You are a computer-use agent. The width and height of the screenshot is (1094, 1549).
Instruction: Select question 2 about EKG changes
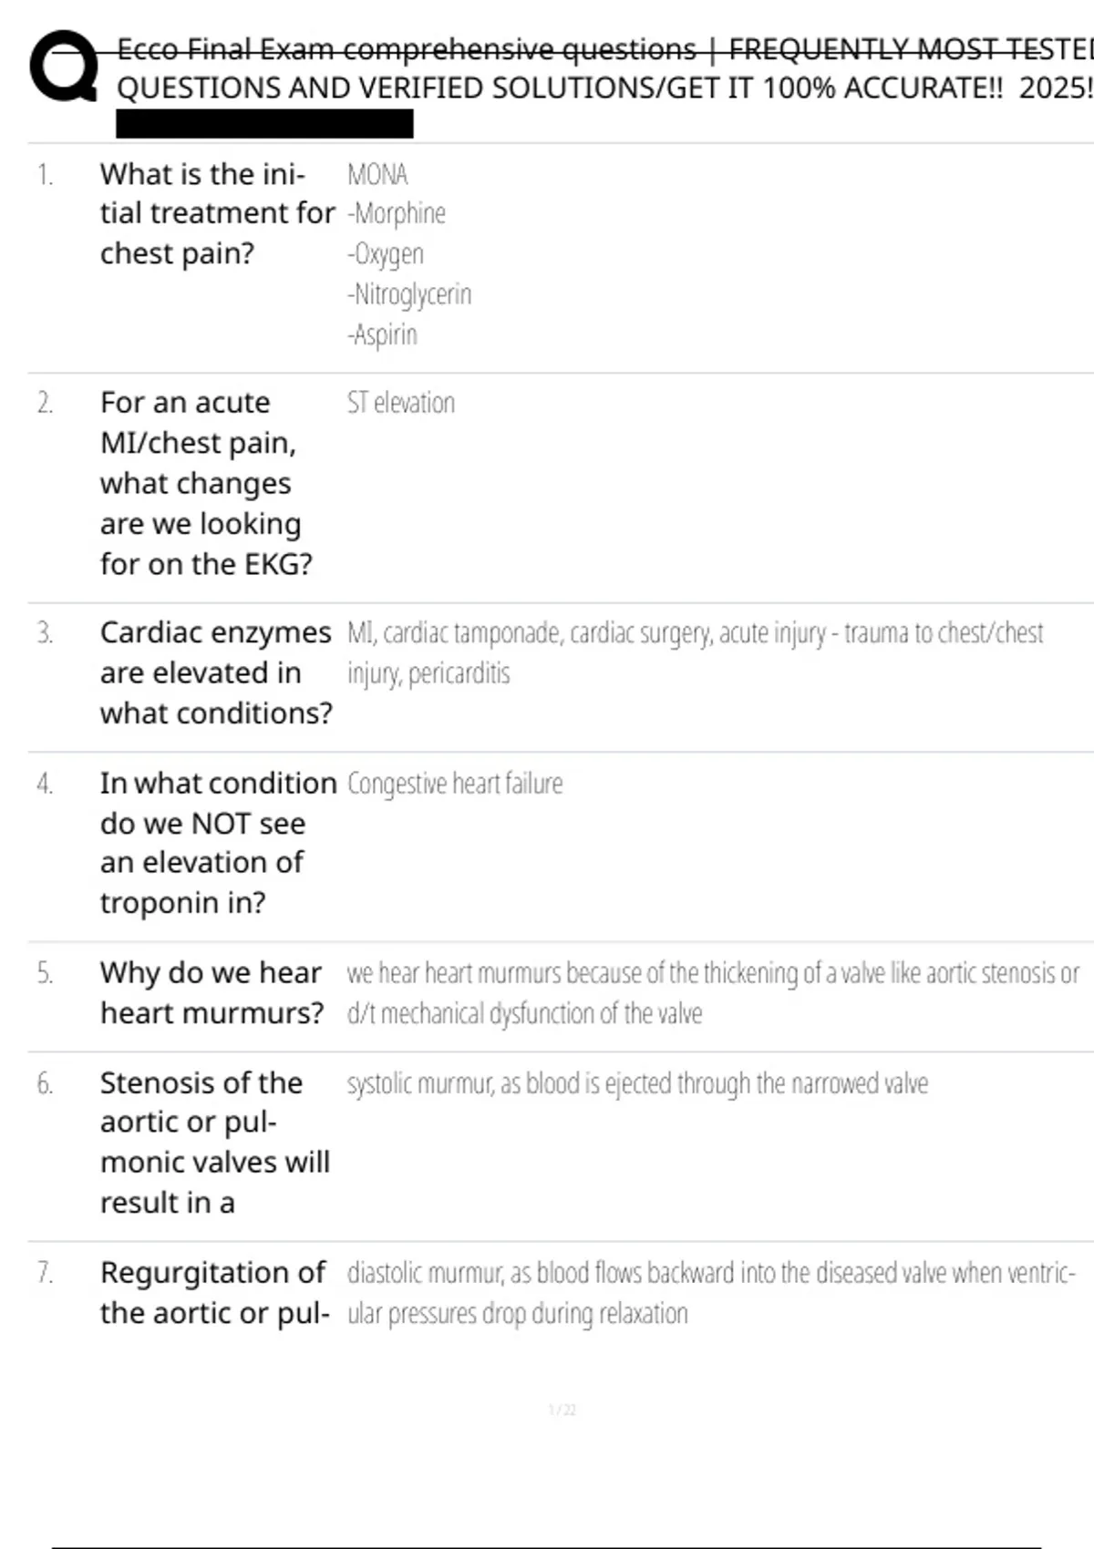[x=206, y=483]
